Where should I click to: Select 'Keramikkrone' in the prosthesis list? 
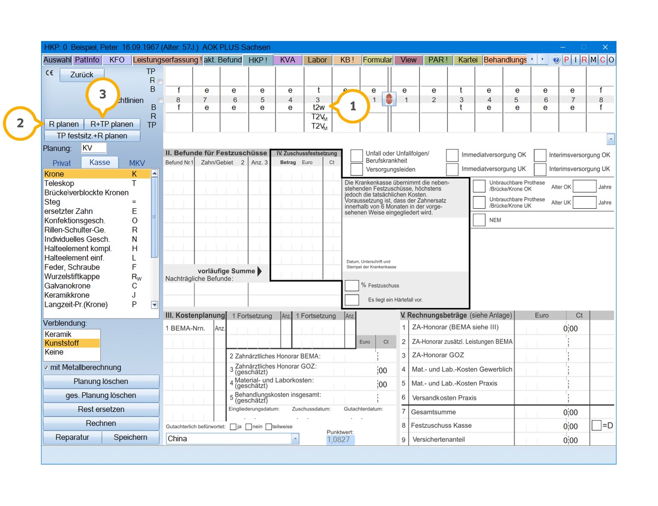click(x=97, y=295)
